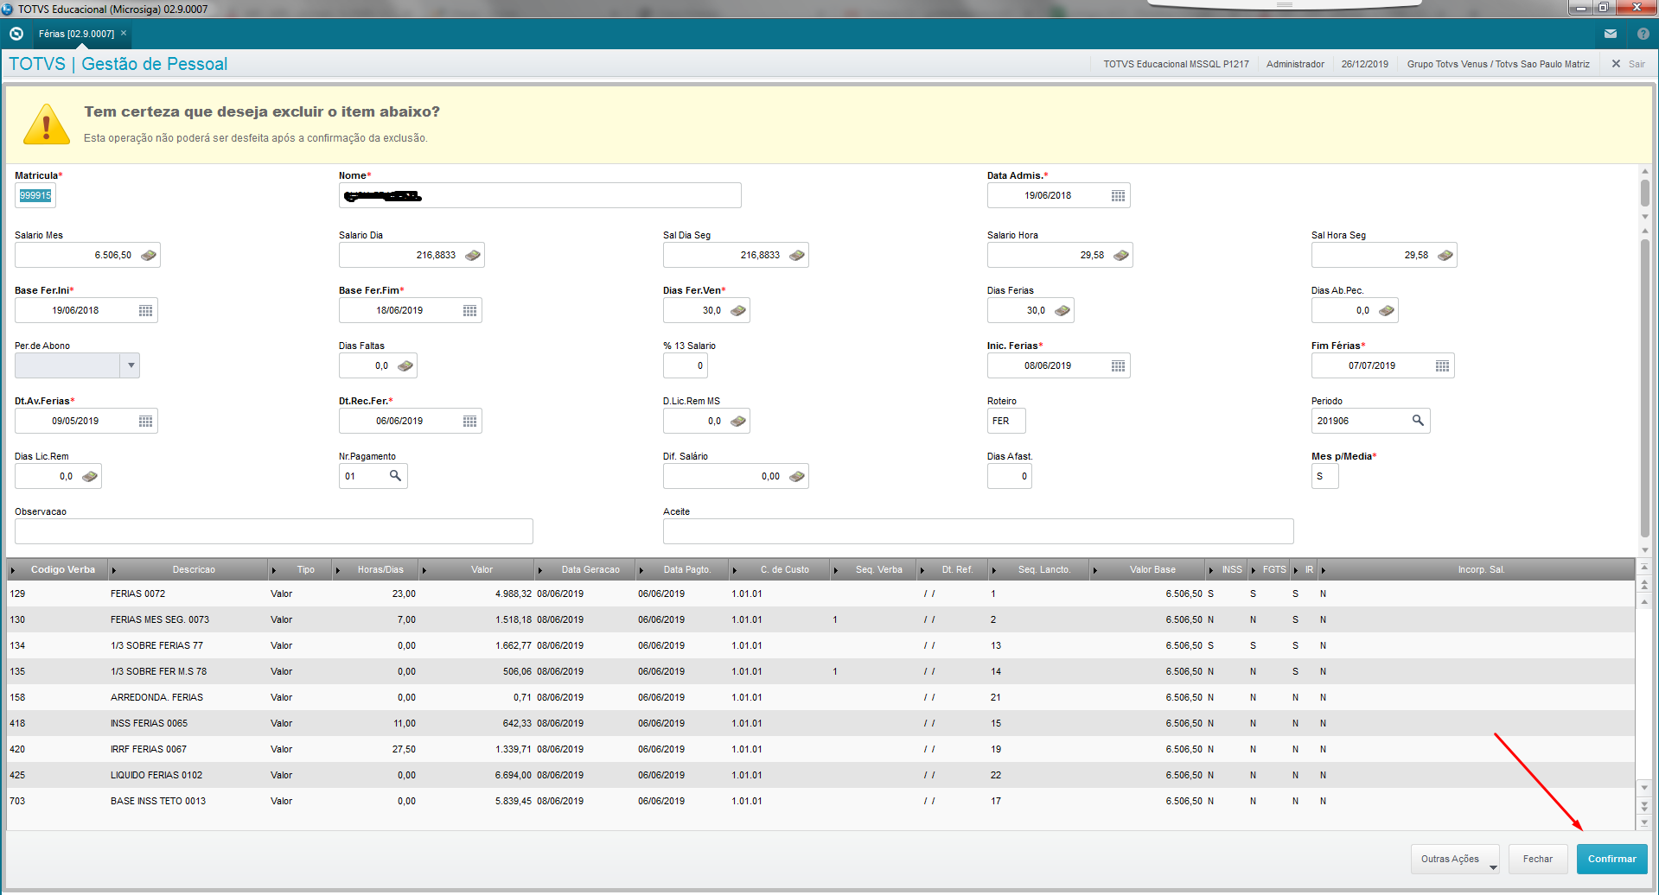Open calculator icon for Dif. Salário
The width and height of the screenshot is (1659, 895).
click(797, 477)
